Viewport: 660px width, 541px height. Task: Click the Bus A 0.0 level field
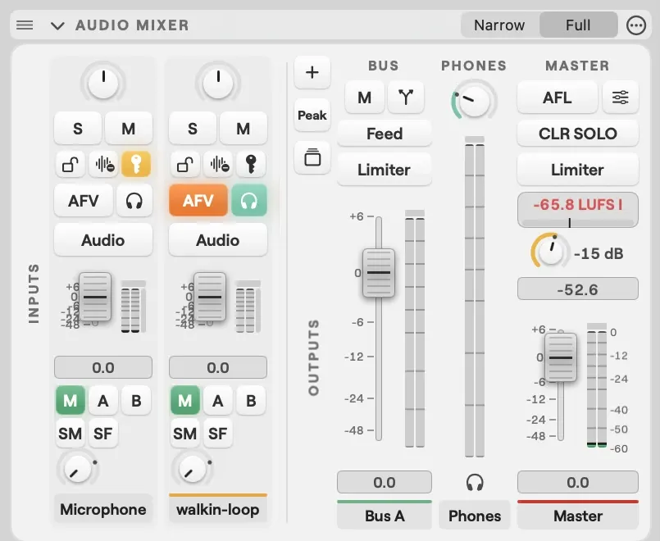pos(385,482)
